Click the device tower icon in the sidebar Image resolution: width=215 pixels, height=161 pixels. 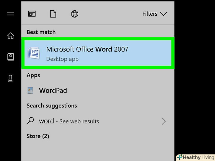coord(10,78)
